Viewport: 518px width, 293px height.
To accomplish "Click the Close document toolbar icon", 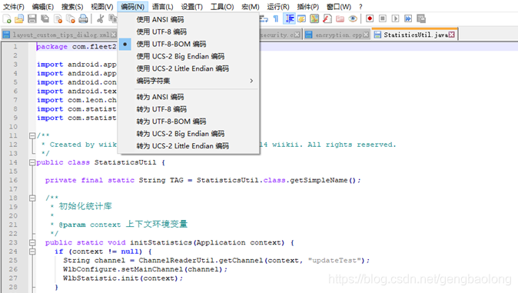I will click(x=58, y=19).
